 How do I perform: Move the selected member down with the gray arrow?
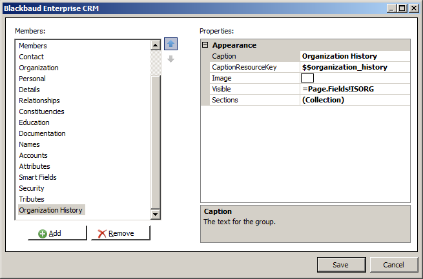pos(170,59)
